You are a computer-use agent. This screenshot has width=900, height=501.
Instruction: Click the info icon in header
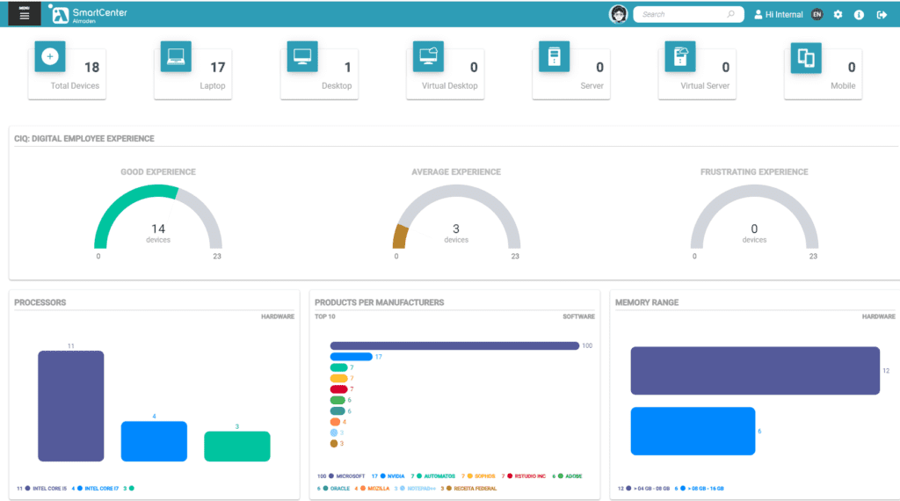860,14
